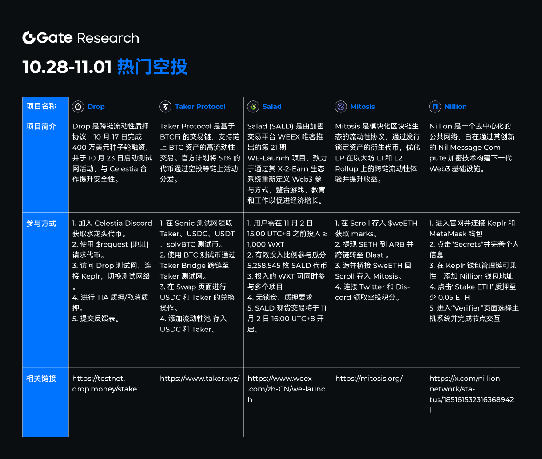Screen dimensions: 542x459
Task: Click the 参与方式 row label
Action: [x=41, y=223]
